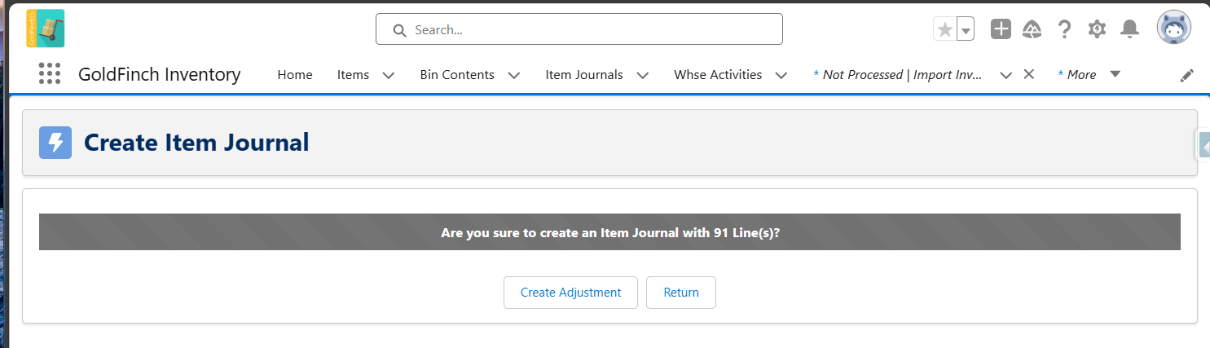Click the GoldFinch app logo

click(x=45, y=29)
